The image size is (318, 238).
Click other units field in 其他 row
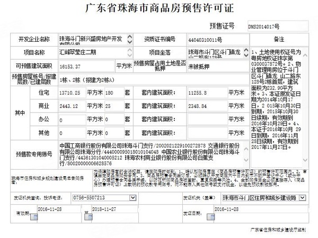[114, 133]
